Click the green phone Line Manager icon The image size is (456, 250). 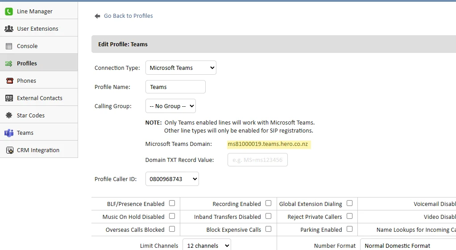pyautogui.click(x=9, y=11)
